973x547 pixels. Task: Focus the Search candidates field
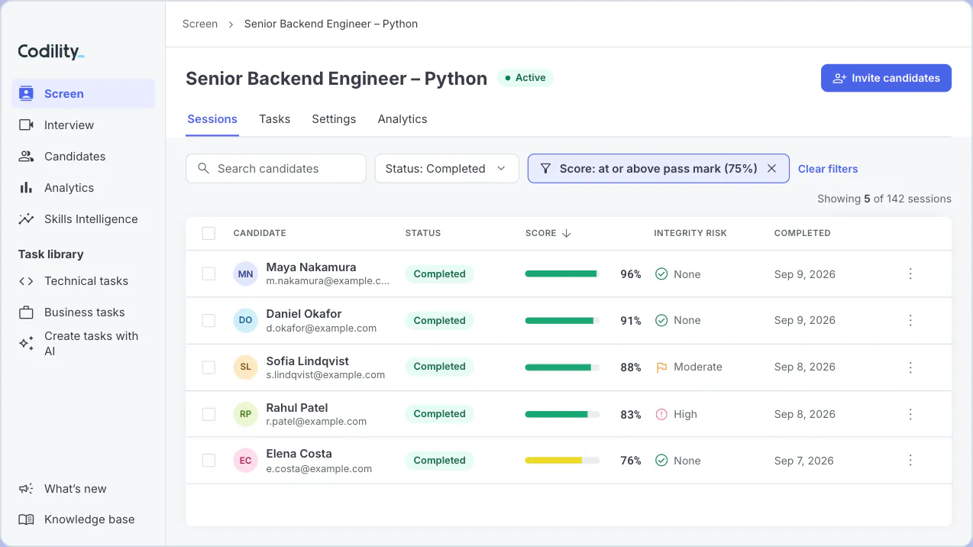click(x=276, y=168)
